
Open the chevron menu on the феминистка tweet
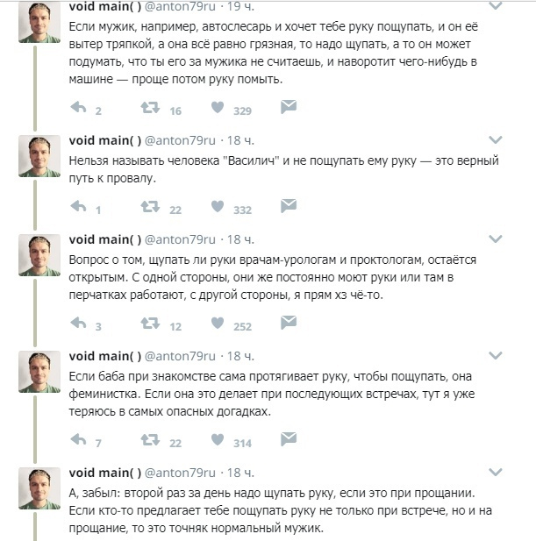(496, 356)
